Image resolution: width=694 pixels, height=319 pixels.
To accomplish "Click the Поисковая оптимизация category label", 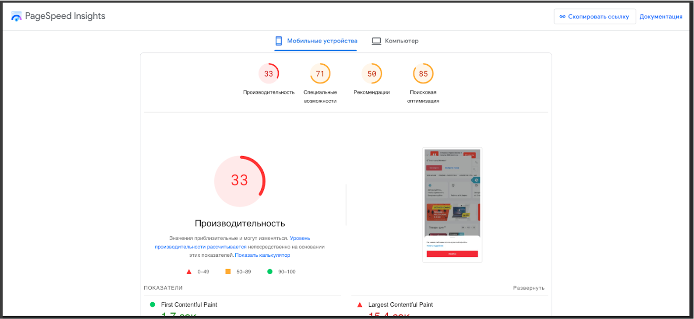I will (x=423, y=96).
